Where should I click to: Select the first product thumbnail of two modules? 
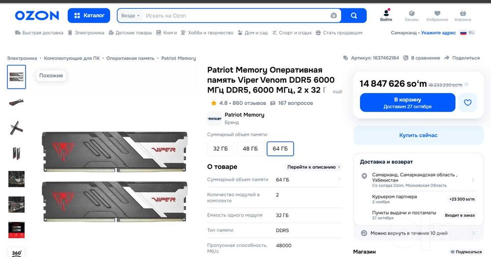[x=16, y=77]
